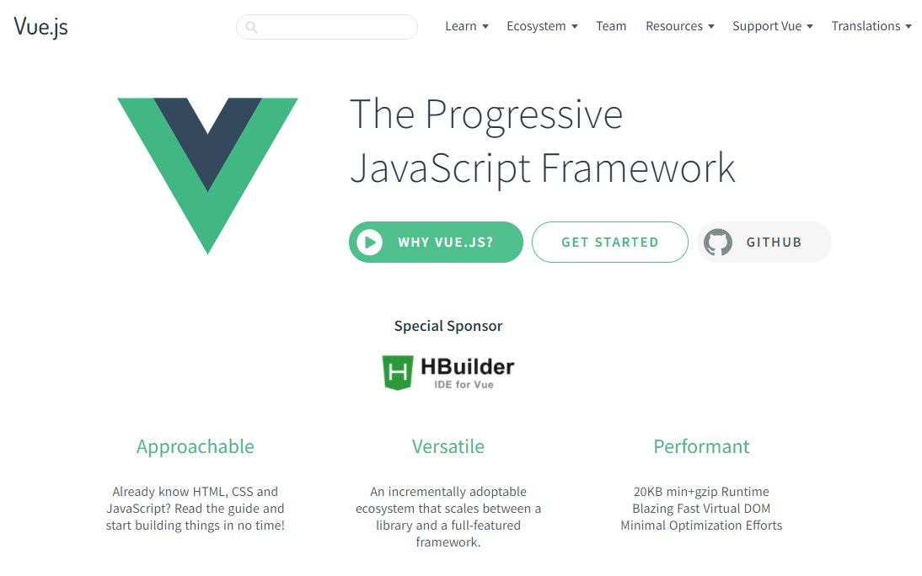Viewport: 922px width, 576px height.
Task: Expand the Ecosystem dropdown menu
Action: click(x=542, y=26)
